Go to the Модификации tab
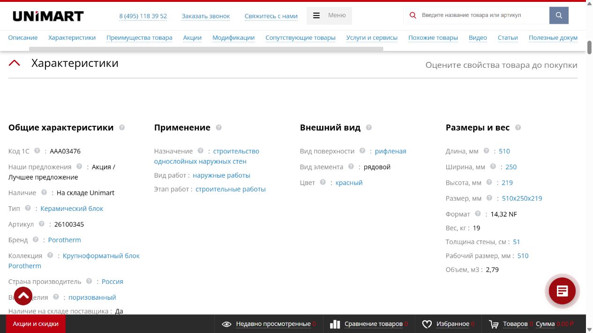This screenshot has width=593, height=333. pos(233,37)
